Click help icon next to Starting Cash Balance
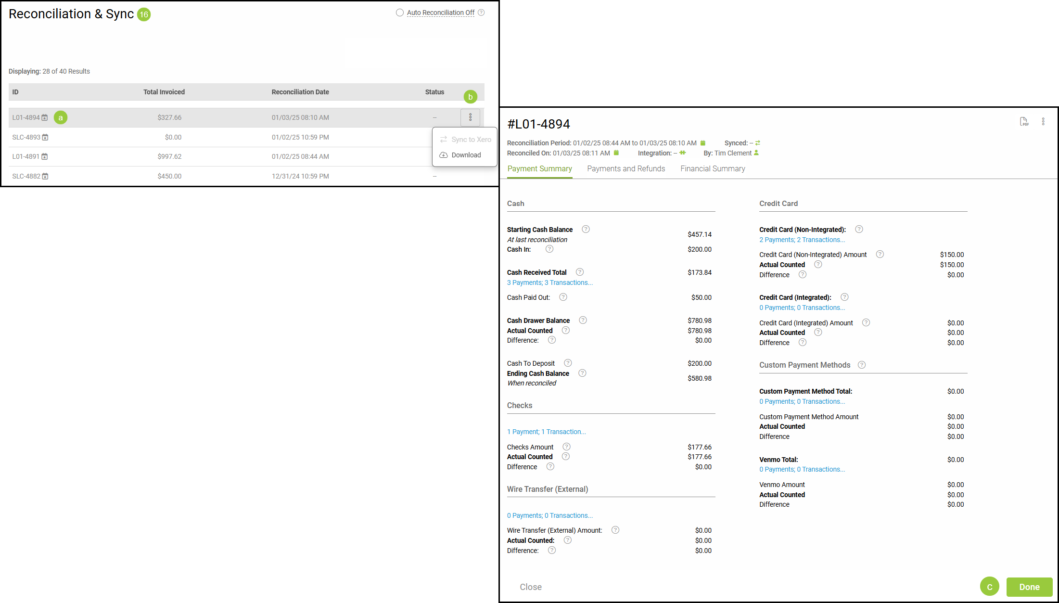Viewport: 1059px width, 603px height. (x=586, y=229)
